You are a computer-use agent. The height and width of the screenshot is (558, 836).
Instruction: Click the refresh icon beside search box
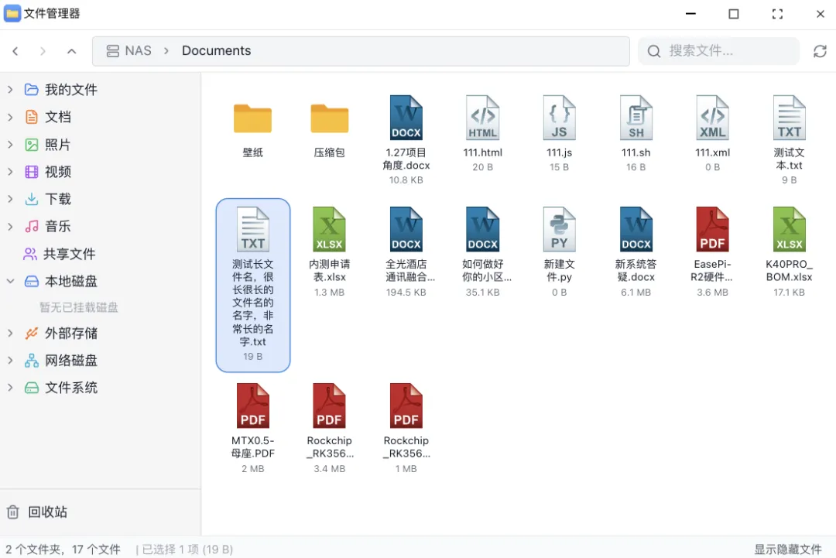820,51
